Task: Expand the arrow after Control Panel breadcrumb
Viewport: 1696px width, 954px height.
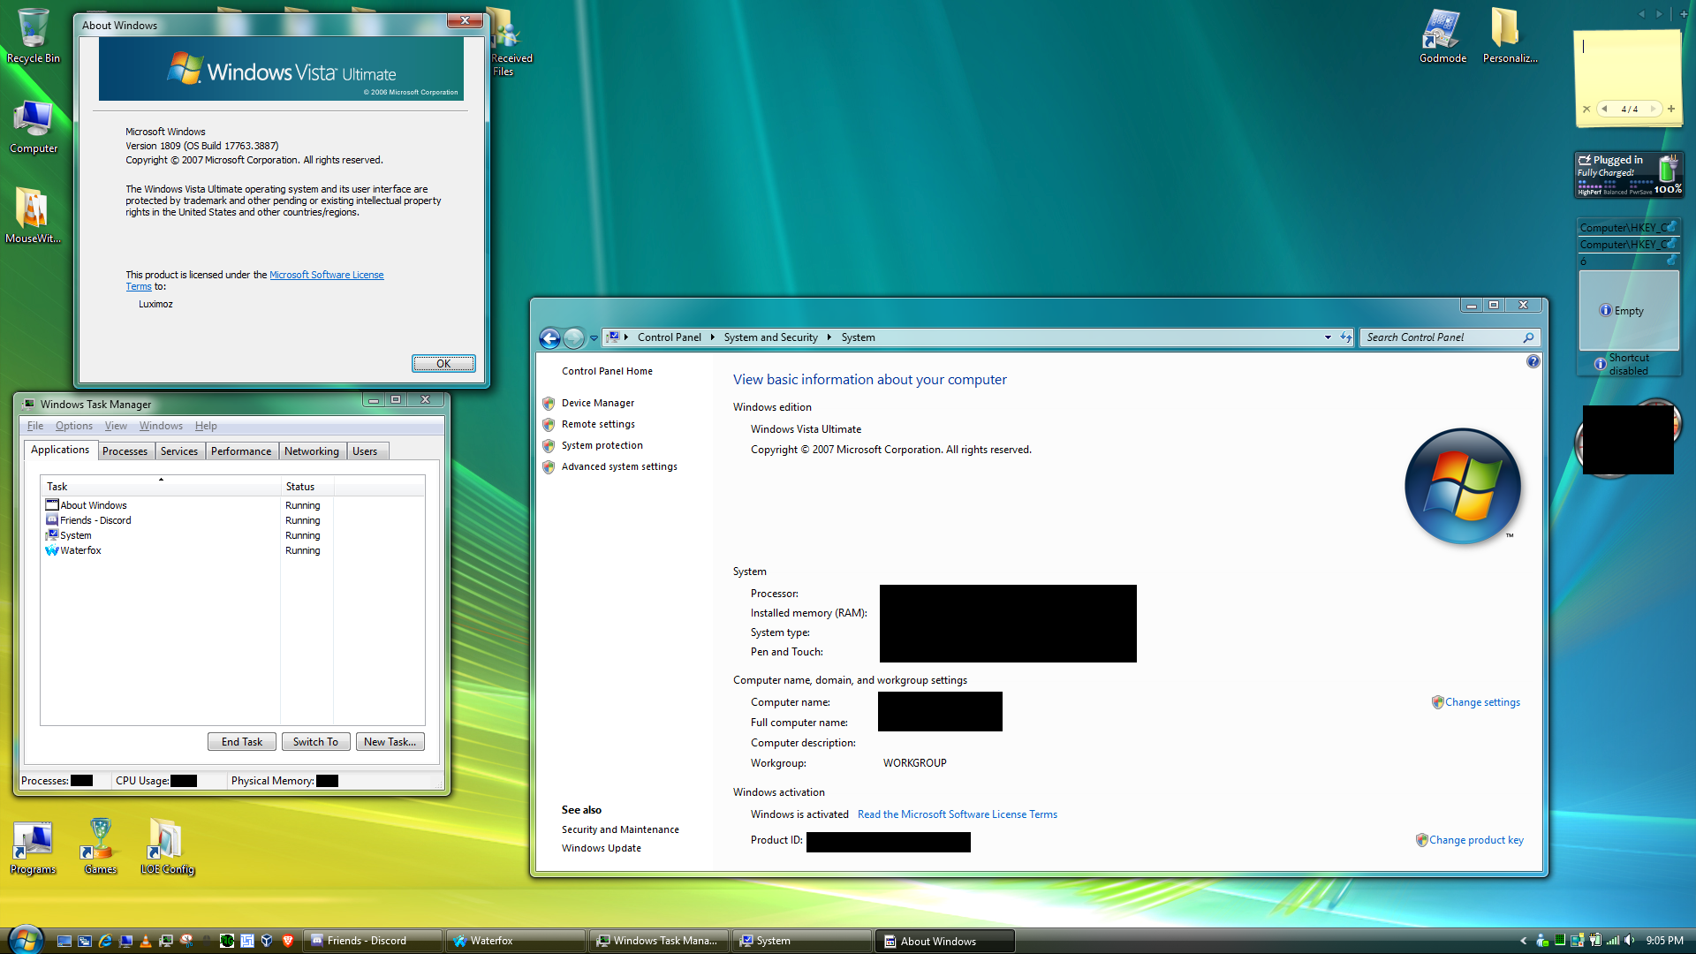Action: pos(712,337)
